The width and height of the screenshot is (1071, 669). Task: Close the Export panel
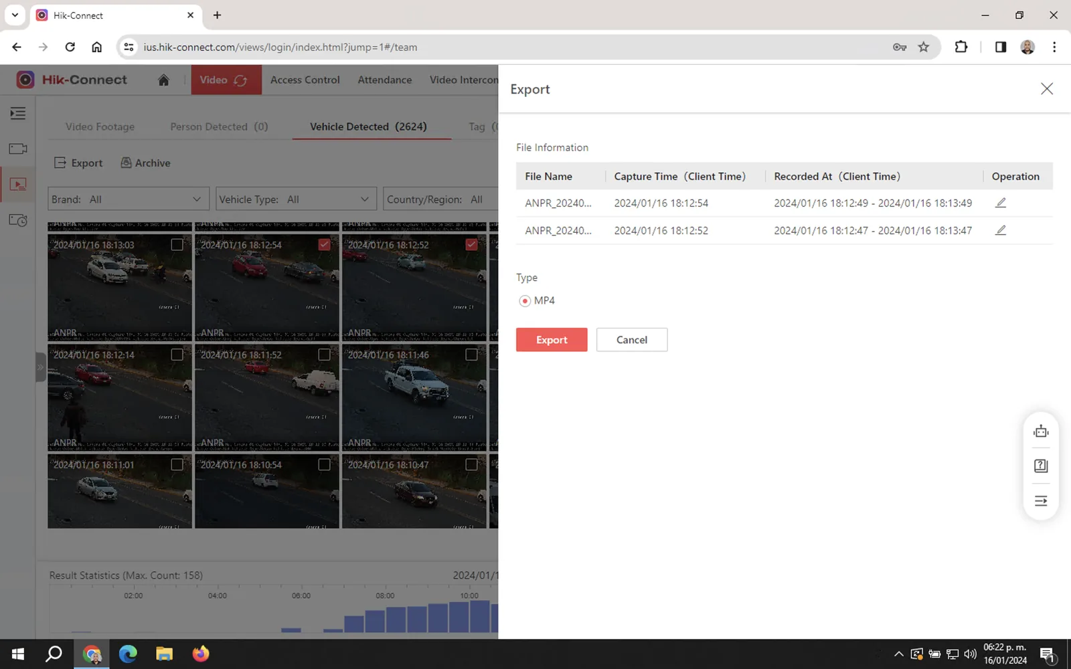click(1047, 89)
